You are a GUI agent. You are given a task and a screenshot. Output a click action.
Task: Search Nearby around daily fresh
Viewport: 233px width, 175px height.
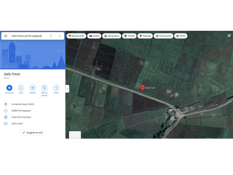(33, 88)
